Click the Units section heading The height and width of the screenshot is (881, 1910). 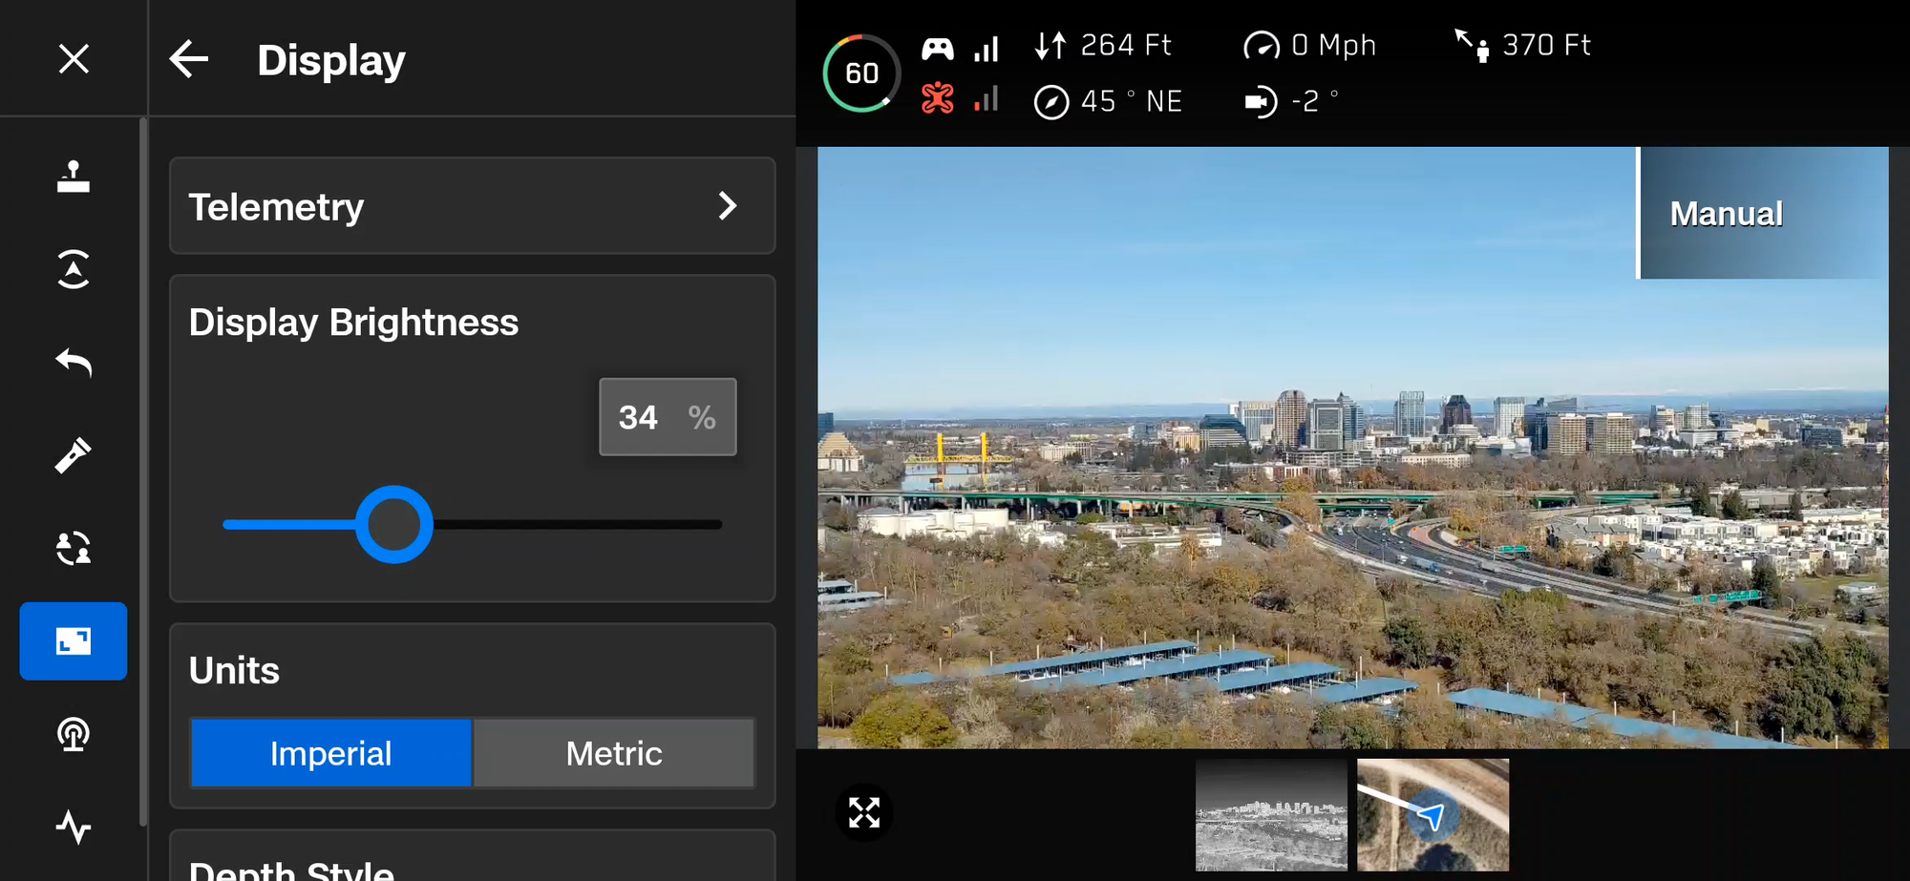pyautogui.click(x=234, y=670)
